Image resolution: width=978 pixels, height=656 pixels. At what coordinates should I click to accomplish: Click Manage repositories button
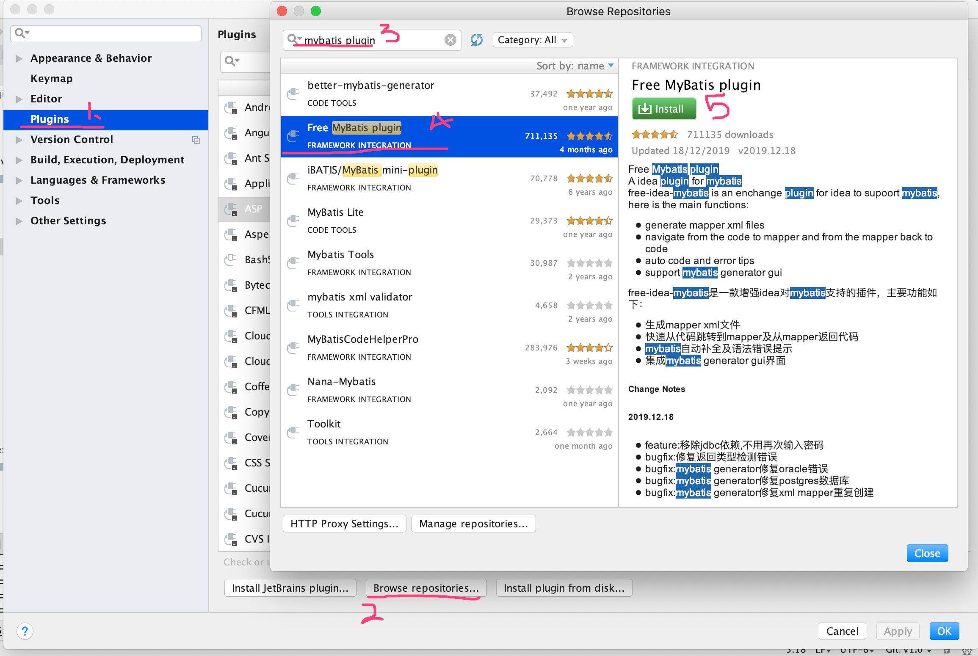tap(473, 524)
